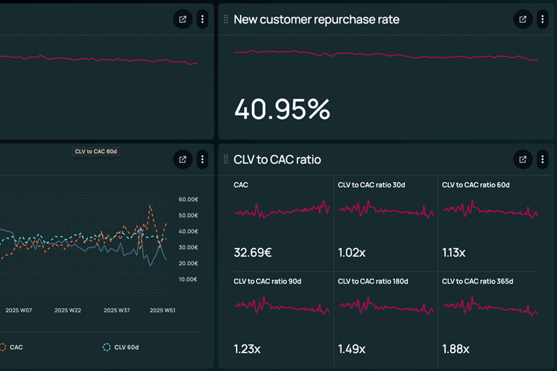Open the top-left chart panel's three-dot menu

click(202, 19)
